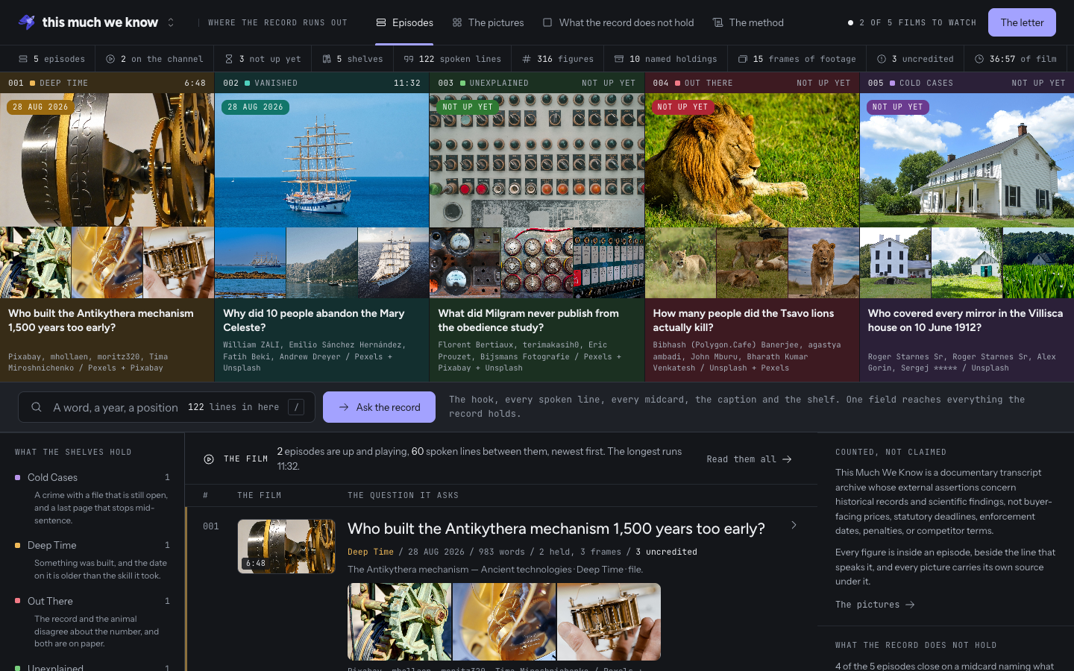Click the orange Deep Time link in row 001
The width and height of the screenshot is (1074, 671).
(371, 552)
